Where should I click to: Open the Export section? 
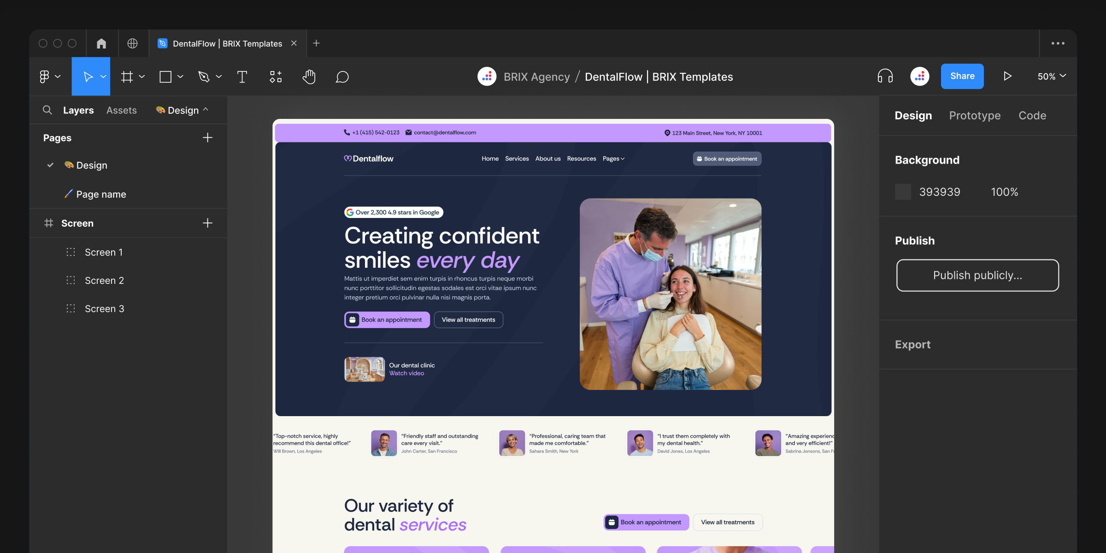[912, 344]
